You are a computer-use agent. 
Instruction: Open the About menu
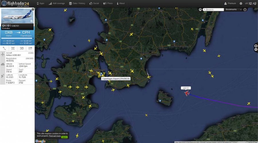(121, 3)
